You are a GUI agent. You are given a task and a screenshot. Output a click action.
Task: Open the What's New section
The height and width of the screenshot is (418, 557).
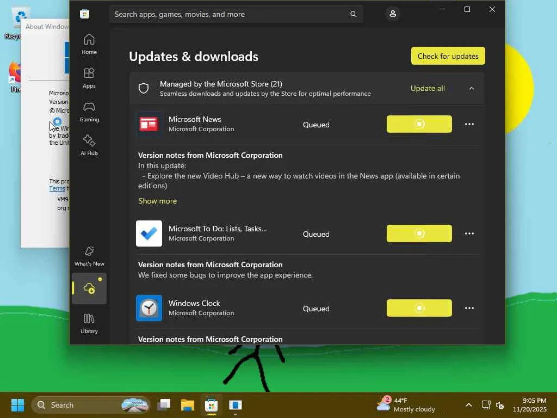coord(89,256)
